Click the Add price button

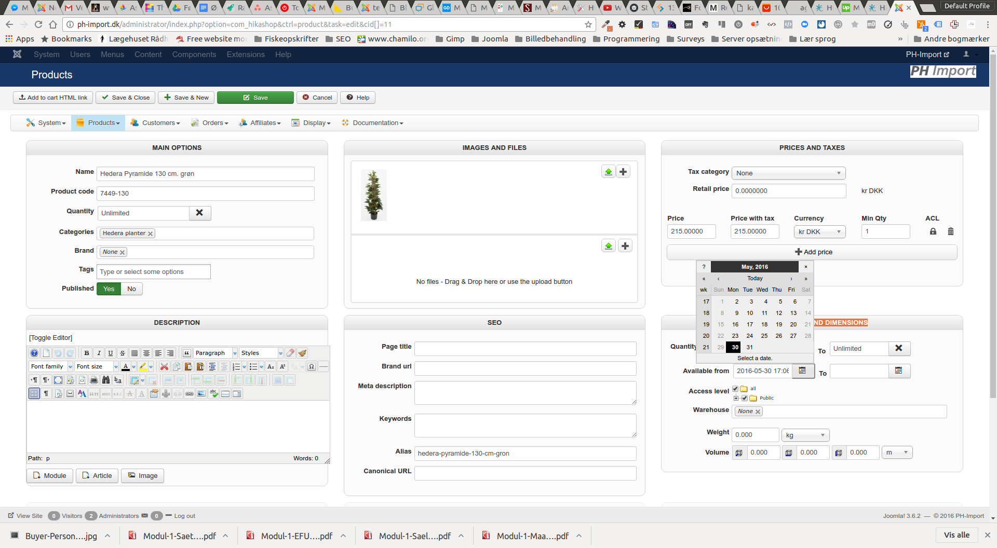[813, 252]
